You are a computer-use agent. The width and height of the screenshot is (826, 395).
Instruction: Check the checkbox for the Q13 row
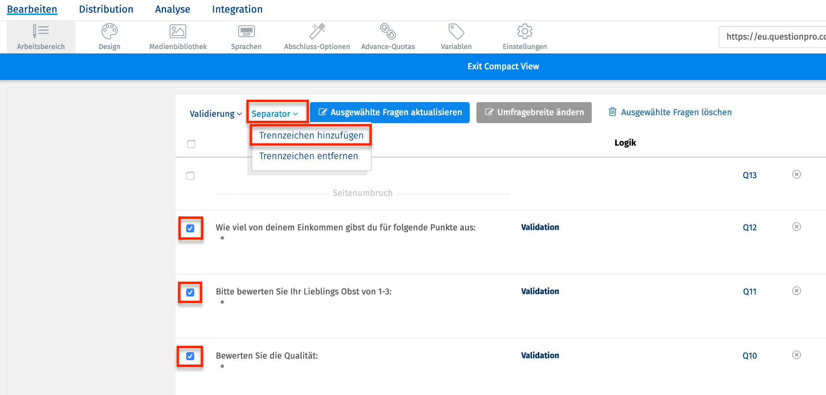tap(190, 176)
